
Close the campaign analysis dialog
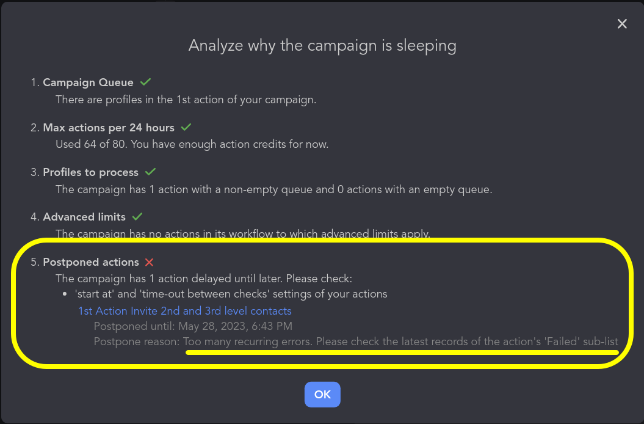pos(622,24)
